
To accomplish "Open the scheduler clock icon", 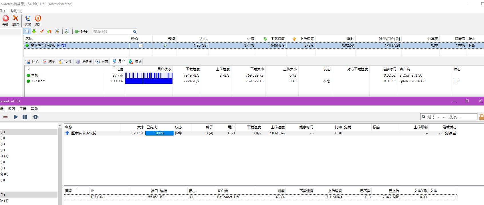I will pos(67,31).
